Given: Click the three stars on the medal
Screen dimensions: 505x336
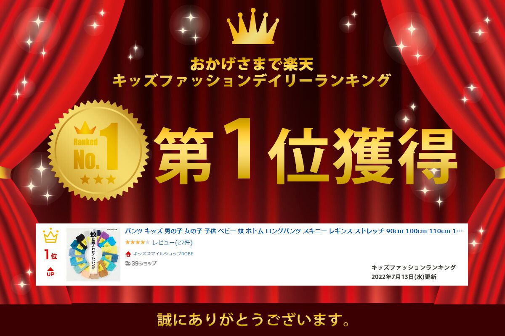Looking at the screenshot, I should click(x=98, y=180).
